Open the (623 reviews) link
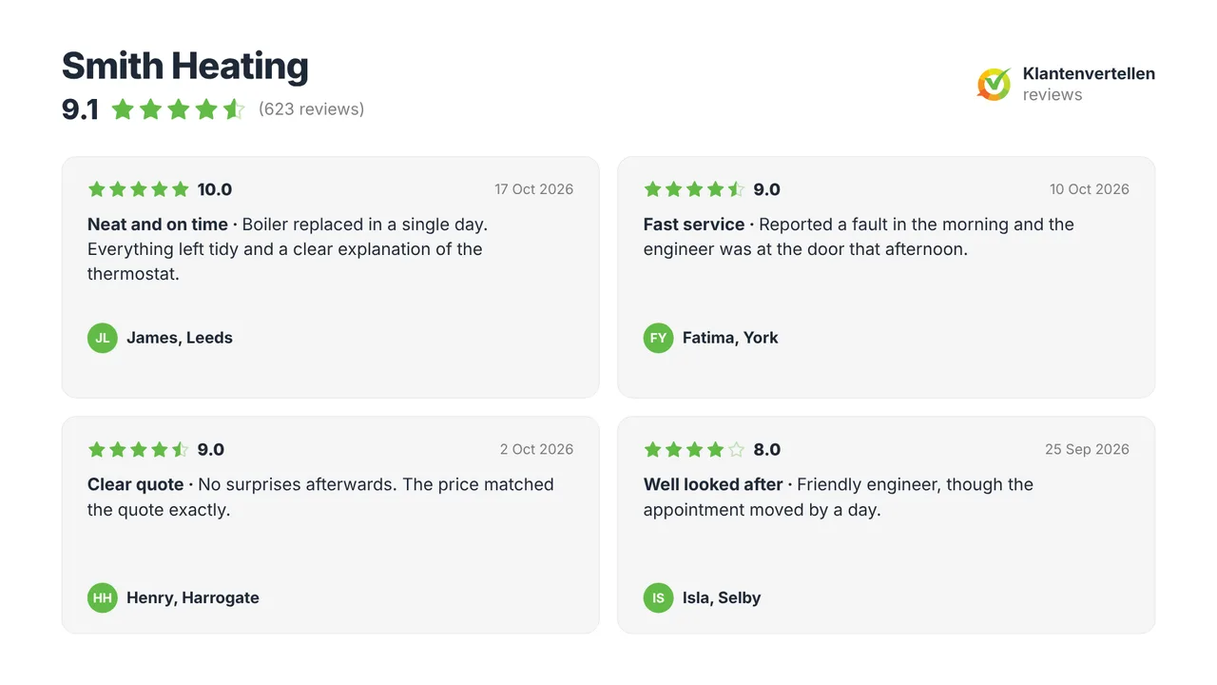The height and width of the screenshot is (685, 1217). click(x=312, y=109)
